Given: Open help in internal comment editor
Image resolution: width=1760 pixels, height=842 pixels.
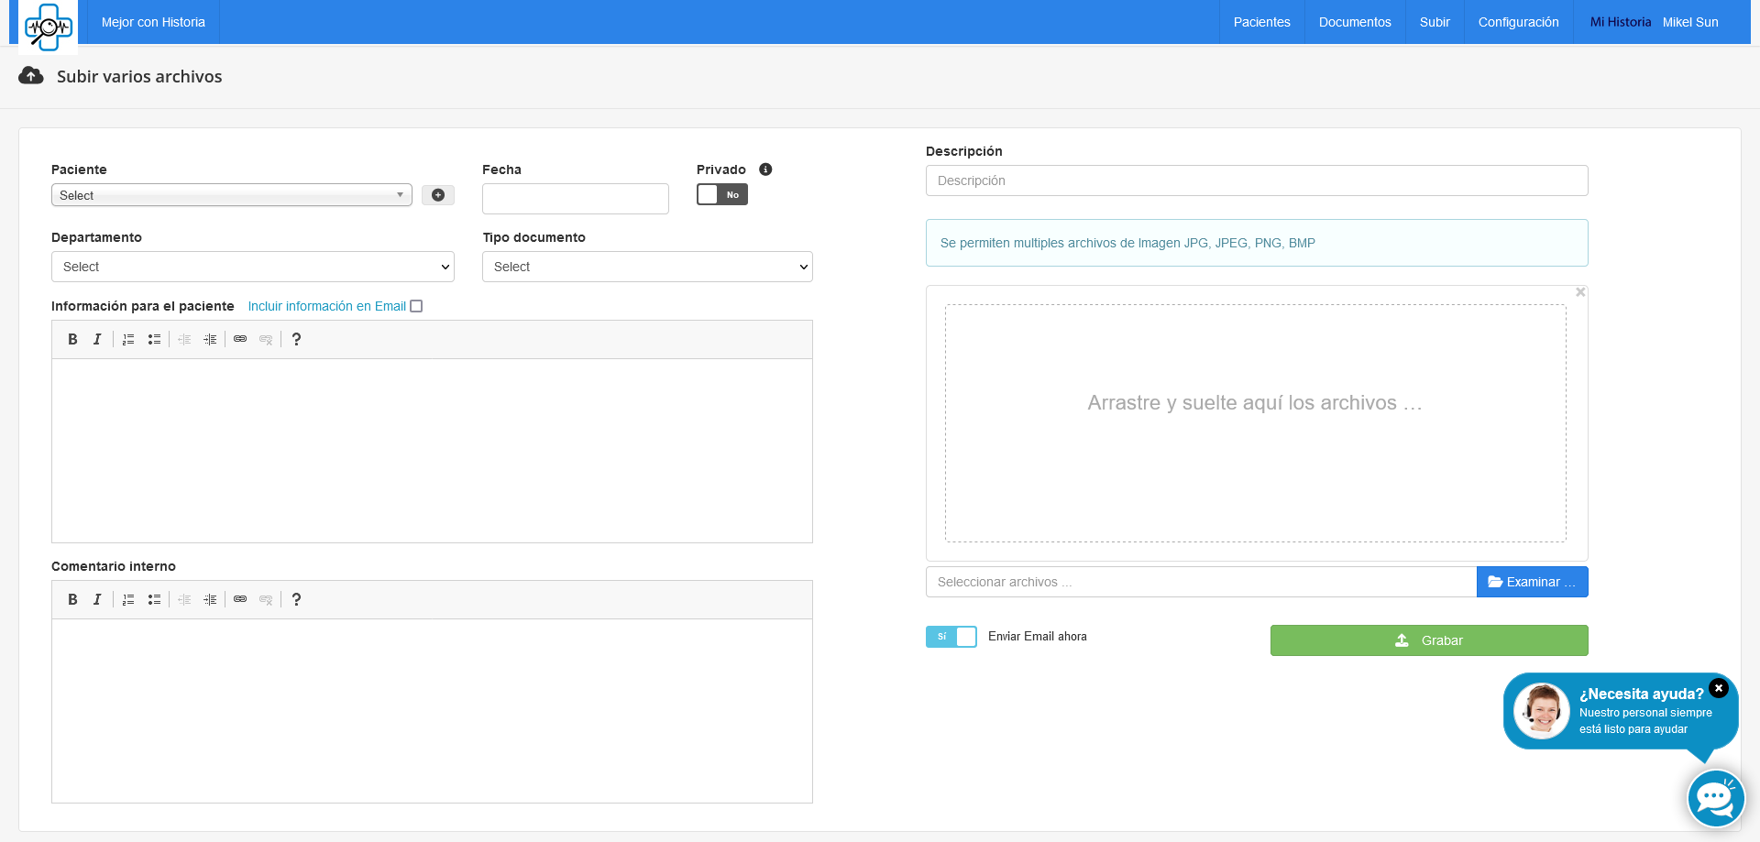Looking at the screenshot, I should (x=296, y=600).
